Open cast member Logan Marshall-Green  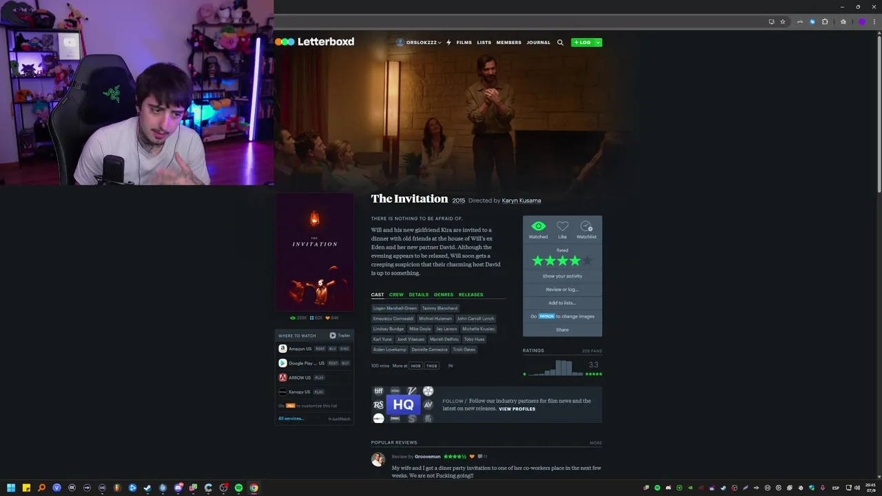pyautogui.click(x=395, y=309)
